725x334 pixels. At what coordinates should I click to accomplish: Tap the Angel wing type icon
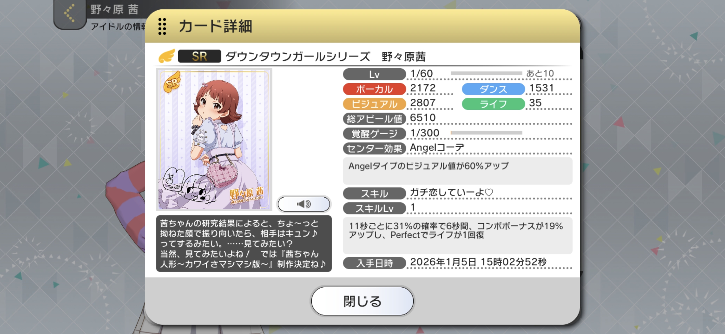click(x=167, y=56)
